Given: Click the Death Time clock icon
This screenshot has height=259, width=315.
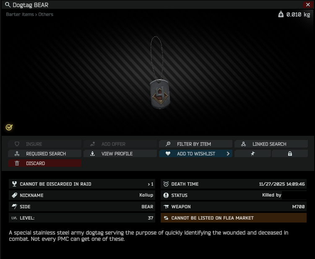Looking at the screenshot, I should click(x=166, y=184).
